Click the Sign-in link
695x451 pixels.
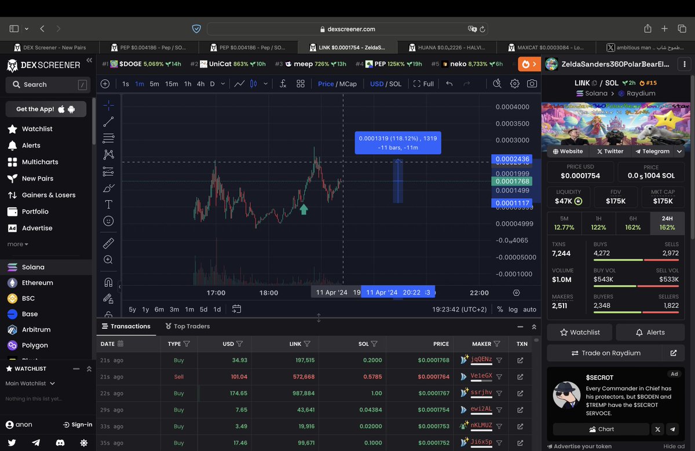77,424
